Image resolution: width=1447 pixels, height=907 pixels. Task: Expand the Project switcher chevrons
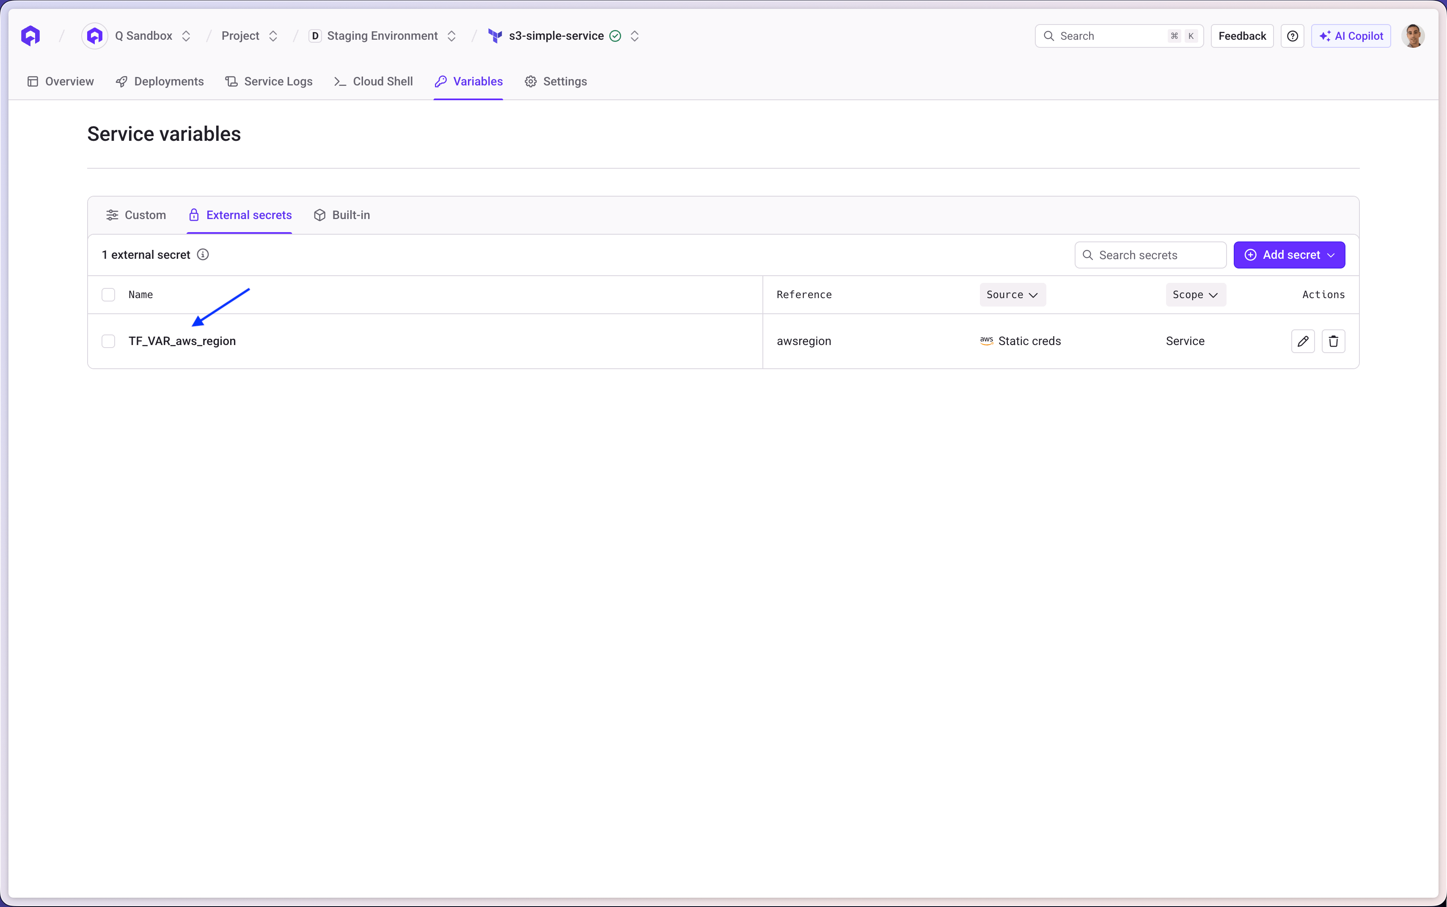click(x=273, y=36)
